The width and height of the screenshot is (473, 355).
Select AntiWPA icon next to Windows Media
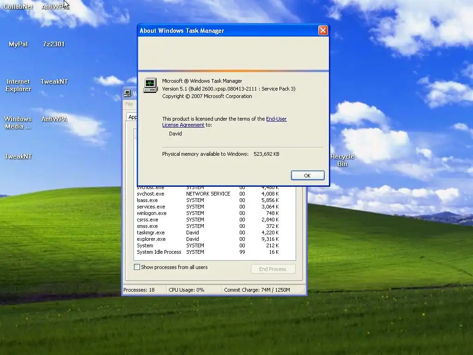tap(55, 119)
